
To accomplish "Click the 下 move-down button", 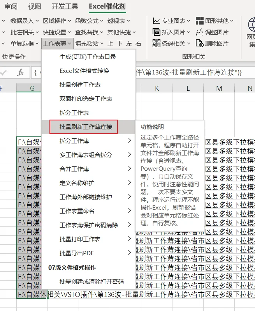I will click(x=120, y=43).
